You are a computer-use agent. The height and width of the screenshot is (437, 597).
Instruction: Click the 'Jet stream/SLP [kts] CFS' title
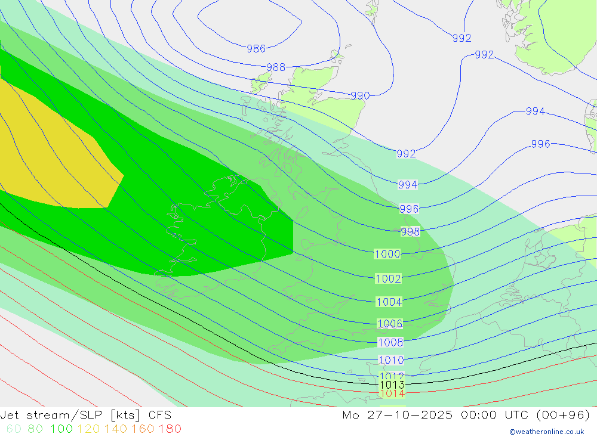pos(85,415)
